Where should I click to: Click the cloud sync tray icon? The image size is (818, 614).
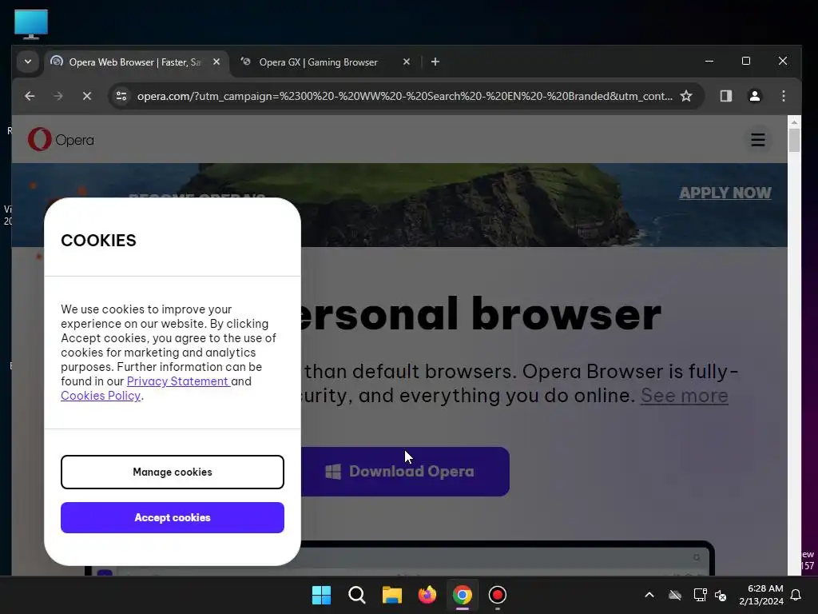click(675, 595)
